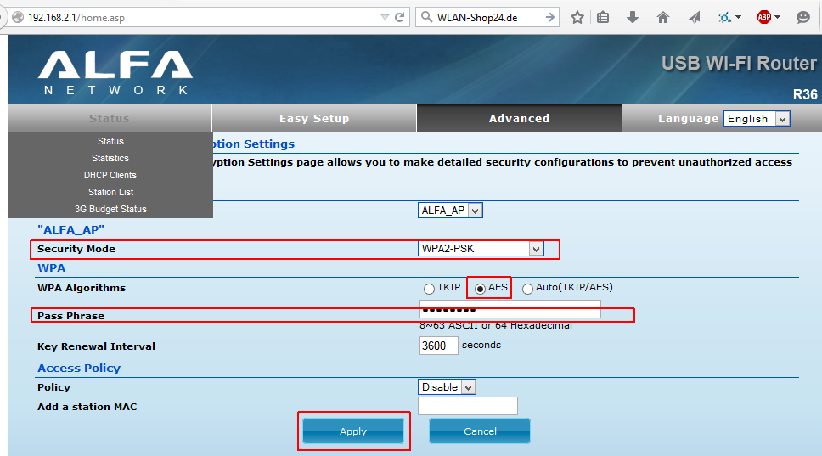Screen dimensions: 822x456
Task: Click the ALFA Network logo
Action: [x=115, y=72]
